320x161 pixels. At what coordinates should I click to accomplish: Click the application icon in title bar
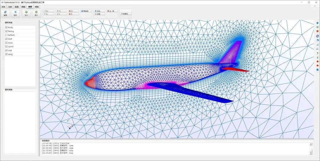pos(2,2)
